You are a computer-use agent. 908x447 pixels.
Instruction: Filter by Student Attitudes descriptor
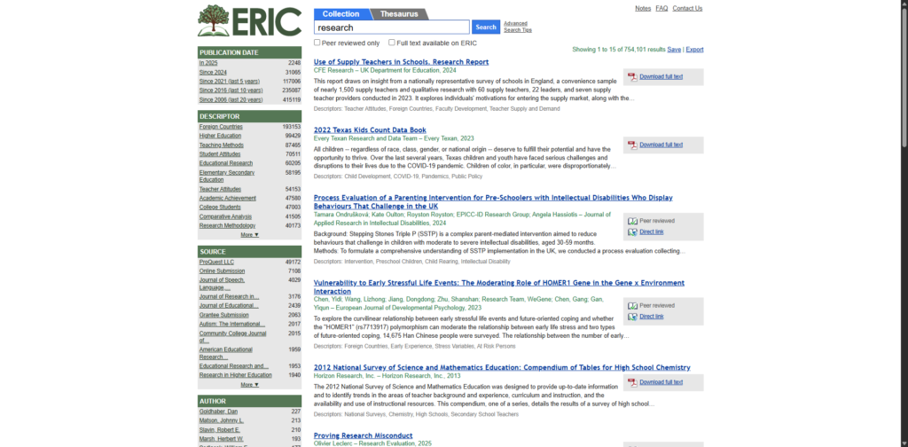[220, 154]
